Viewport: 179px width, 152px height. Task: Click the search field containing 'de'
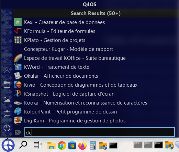(x=100, y=132)
